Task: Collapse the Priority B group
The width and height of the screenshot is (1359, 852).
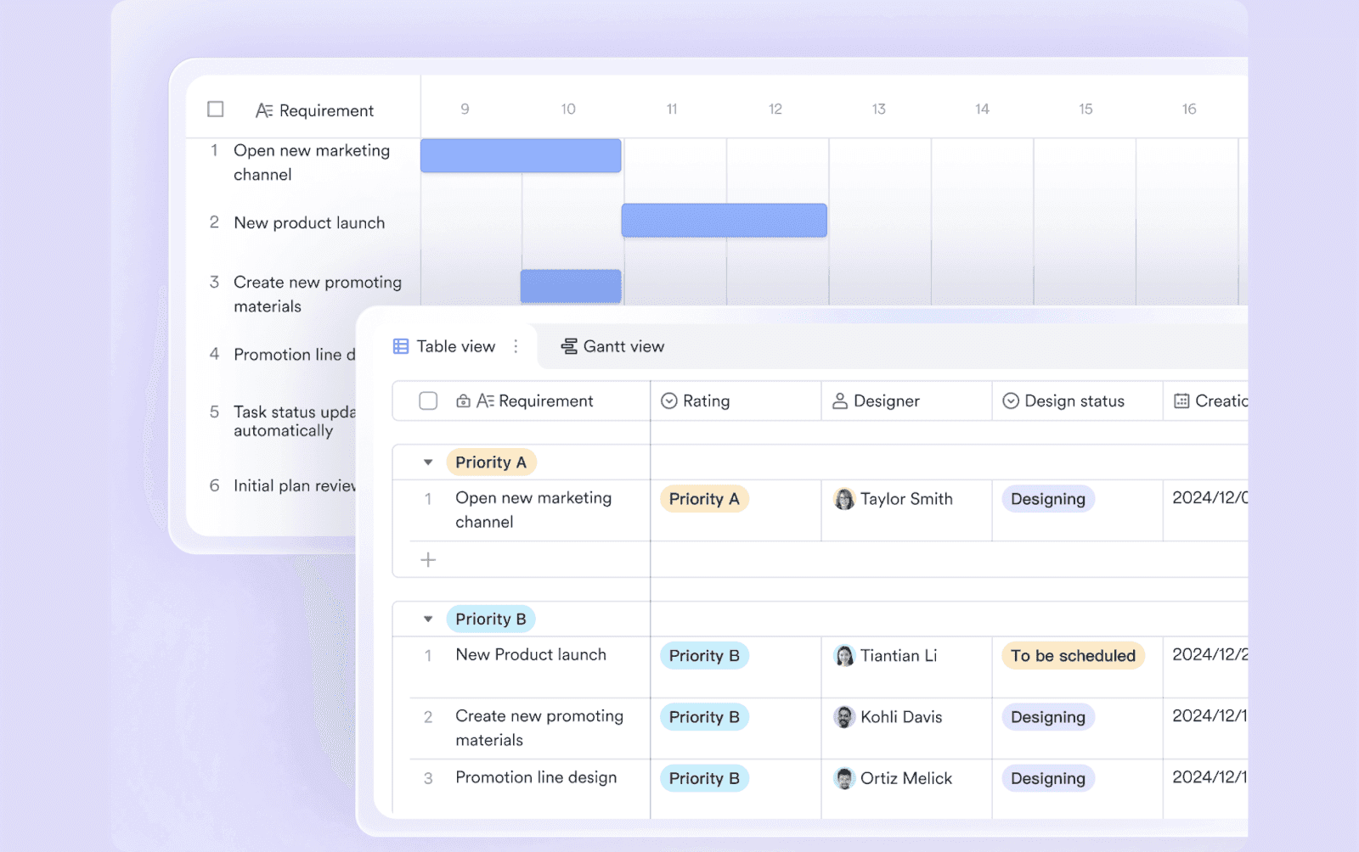Action: pos(429,619)
